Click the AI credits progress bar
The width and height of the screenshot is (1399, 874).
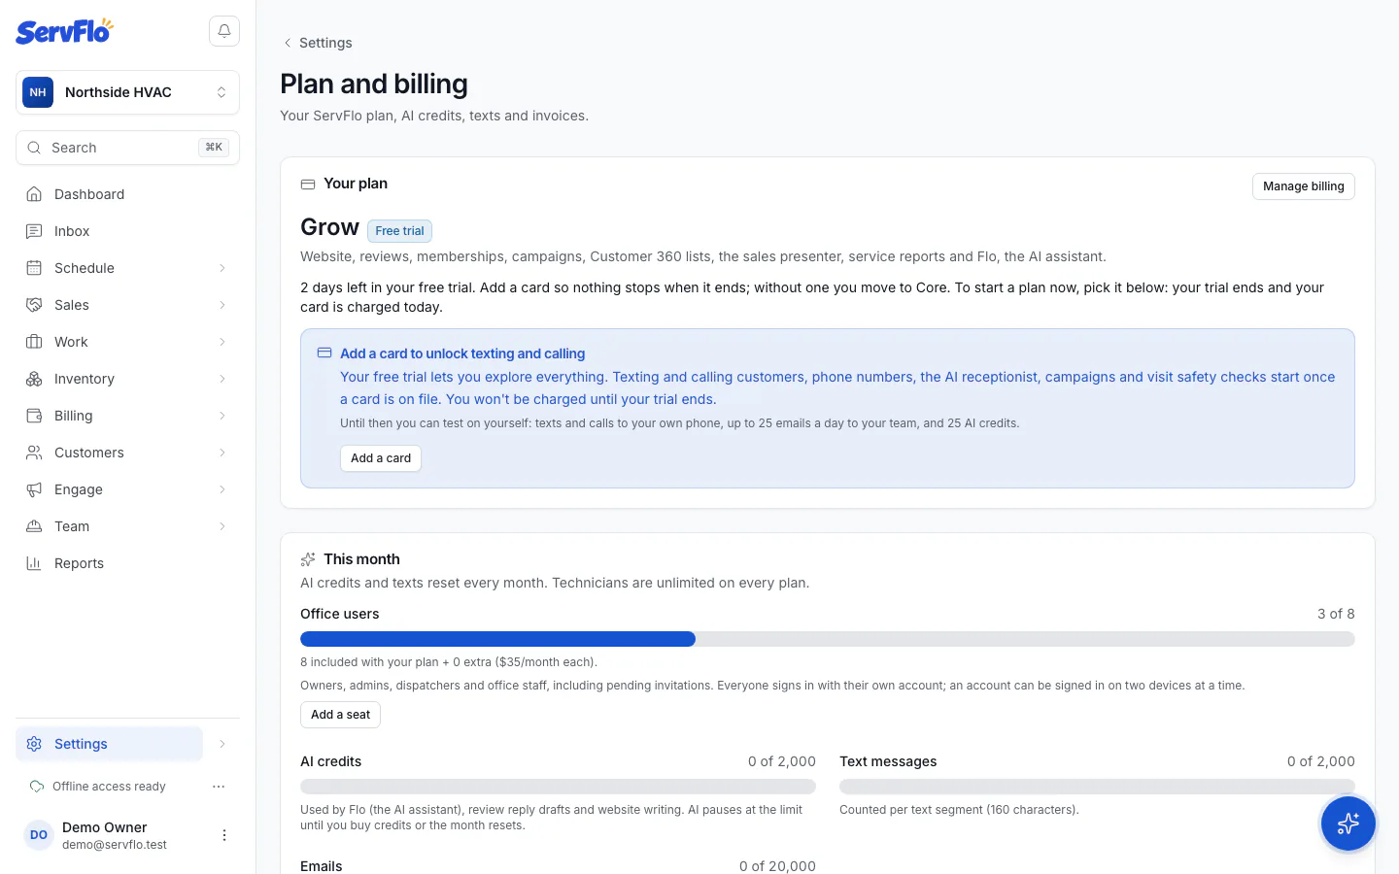click(x=558, y=787)
